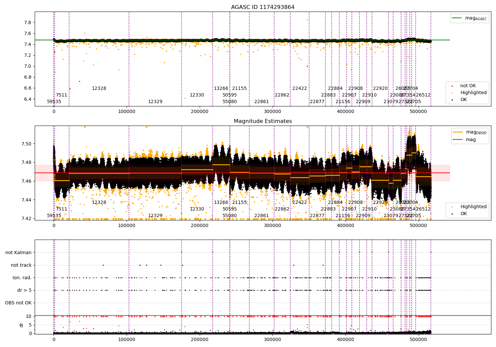The image size is (496, 347).
Task: Click 'OK' legend entry in middle plot
Action: coord(464,214)
